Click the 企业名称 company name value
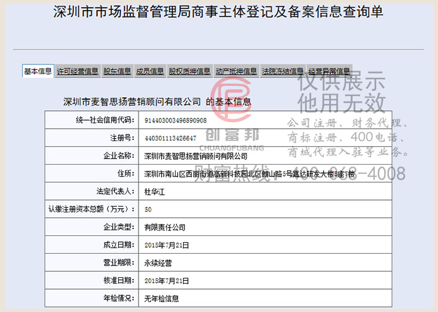This screenshot has width=438, height=312. click(196, 156)
